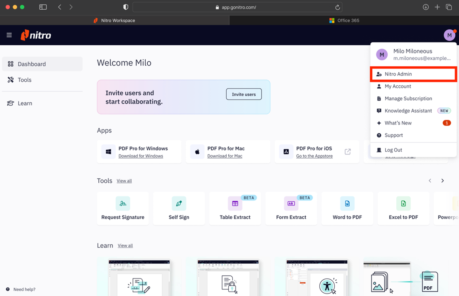The height and width of the screenshot is (296, 459).
Task: Open the M profile avatar menu
Action: [449, 35]
